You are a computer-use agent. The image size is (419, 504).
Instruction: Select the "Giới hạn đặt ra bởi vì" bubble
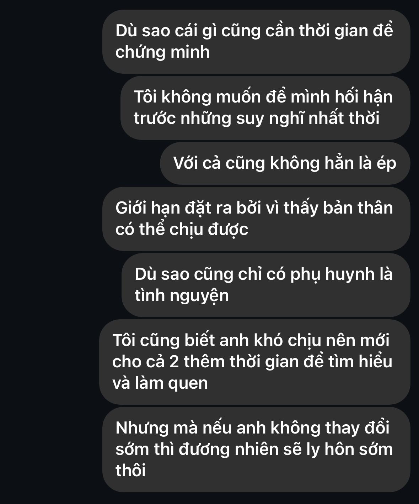click(256, 219)
